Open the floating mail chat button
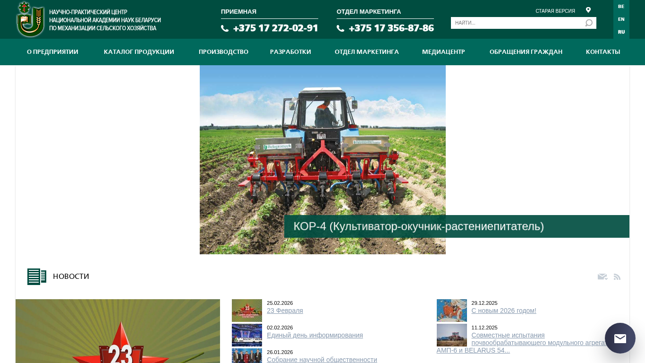645x363 pixels. pyautogui.click(x=620, y=338)
